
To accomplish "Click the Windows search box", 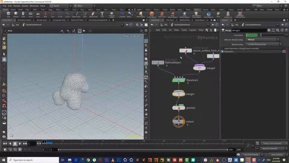I will [33, 160].
